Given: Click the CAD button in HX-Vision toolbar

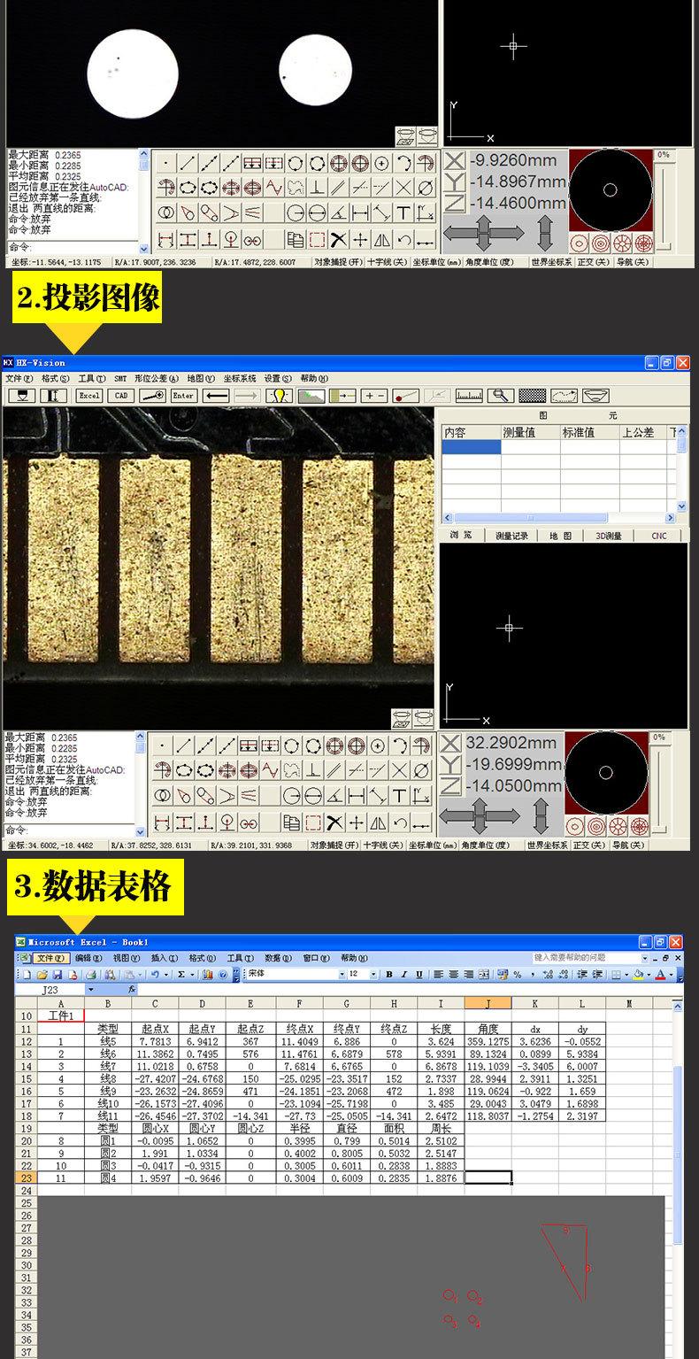Looking at the screenshot, I should point(121,396).
